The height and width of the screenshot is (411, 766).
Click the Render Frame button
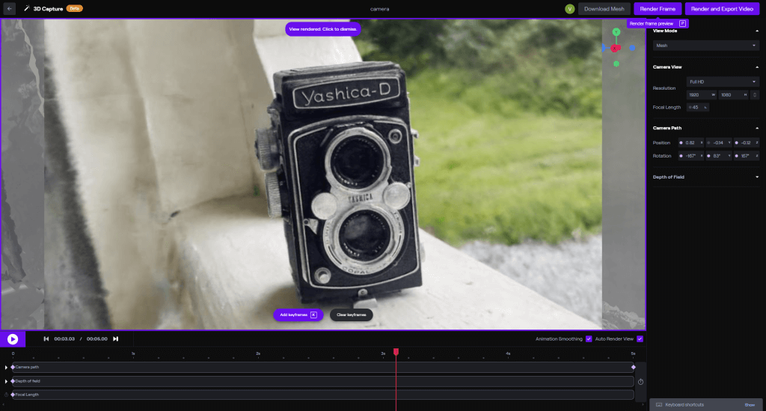(658, 9)
